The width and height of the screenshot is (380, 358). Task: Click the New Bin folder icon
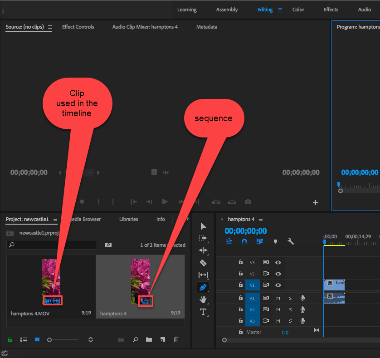(149, 339)
